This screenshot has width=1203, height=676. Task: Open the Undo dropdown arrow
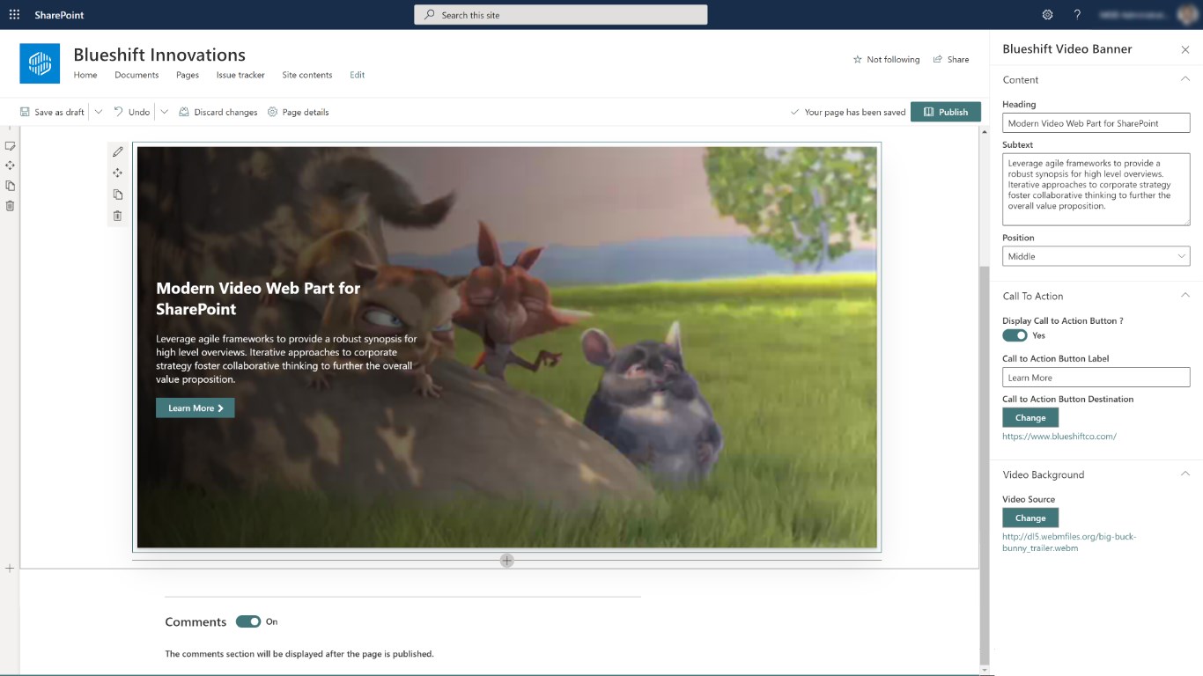point(164,112)
